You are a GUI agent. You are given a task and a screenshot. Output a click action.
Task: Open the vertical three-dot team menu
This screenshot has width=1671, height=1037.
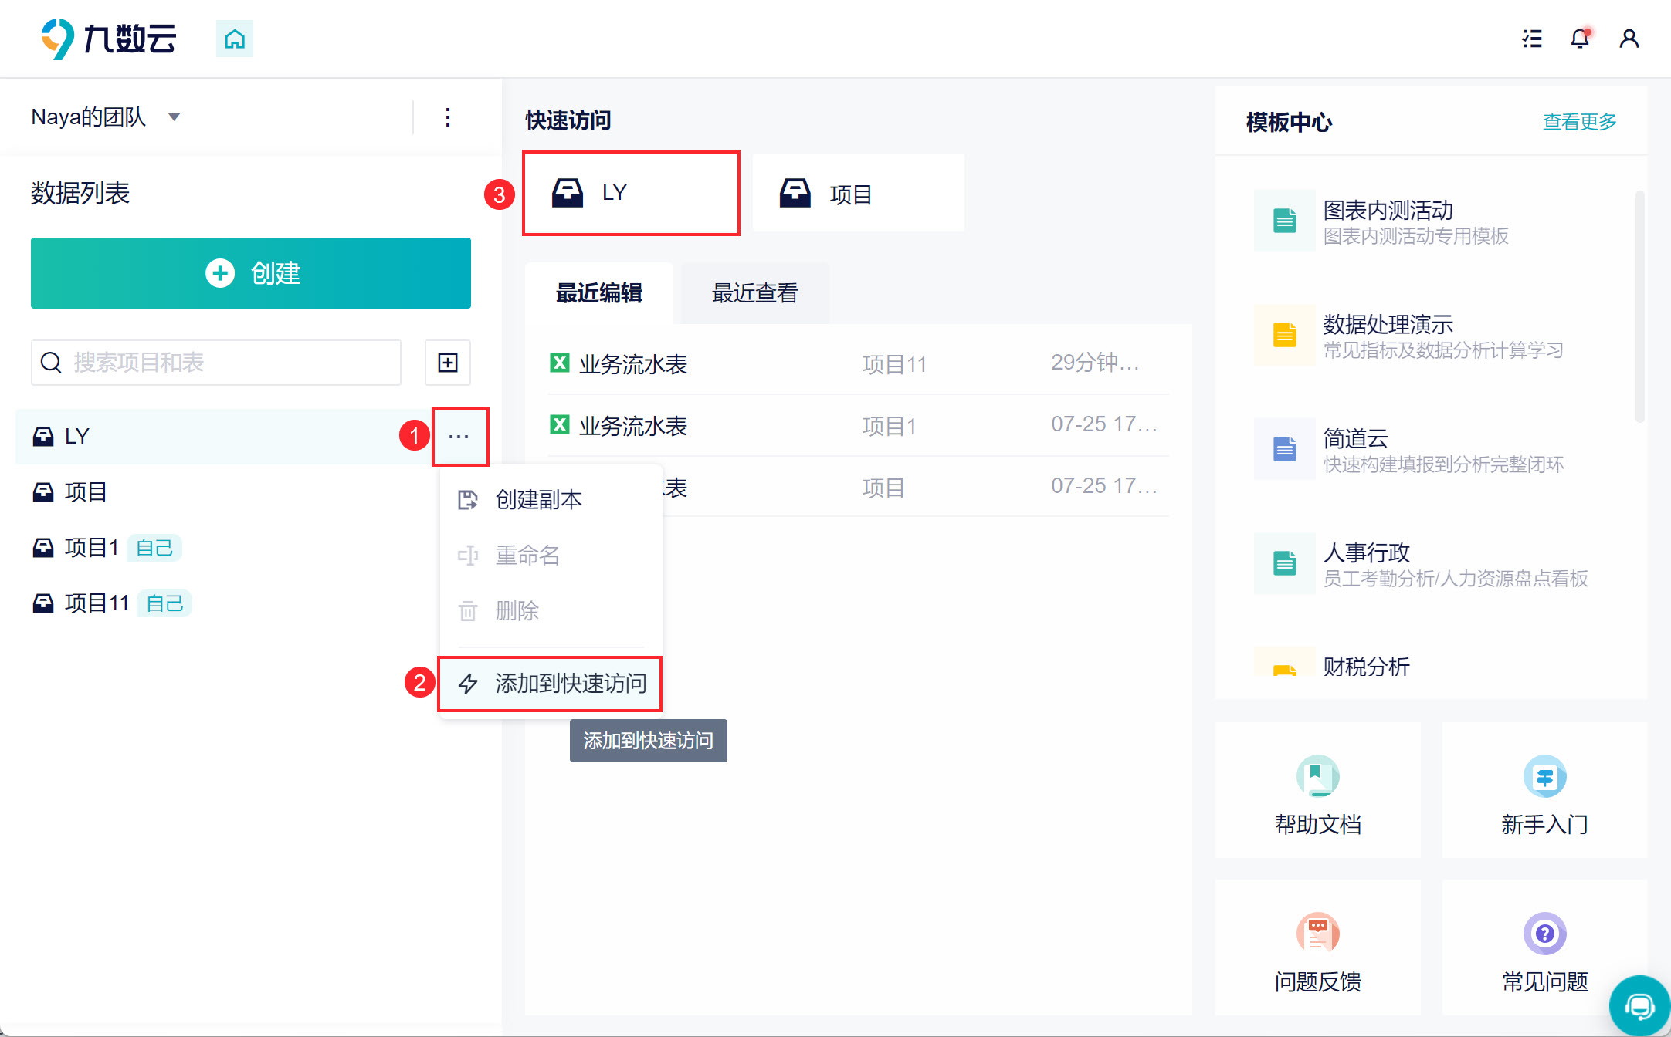pyautogui.click(x=448, y=117)
